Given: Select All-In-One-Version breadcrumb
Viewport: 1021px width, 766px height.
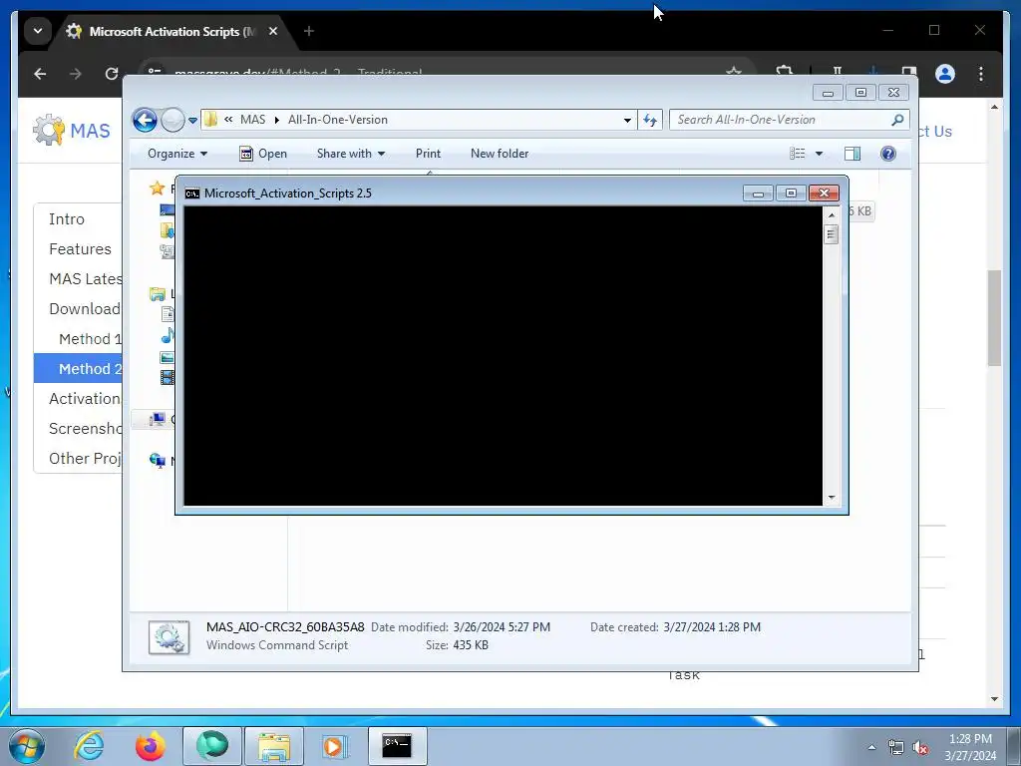Looking at the screenshot, I should [337, 120].
